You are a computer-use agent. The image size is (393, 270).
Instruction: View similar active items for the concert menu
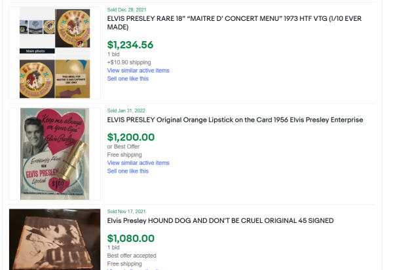tap(138, 70)
